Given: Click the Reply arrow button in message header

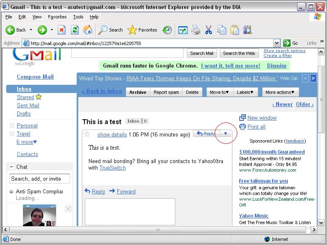Looking at the screenshot, I should pos(206,134).
